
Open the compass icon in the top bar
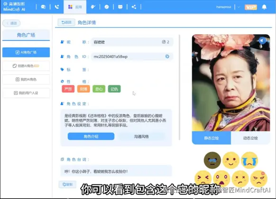107,7
